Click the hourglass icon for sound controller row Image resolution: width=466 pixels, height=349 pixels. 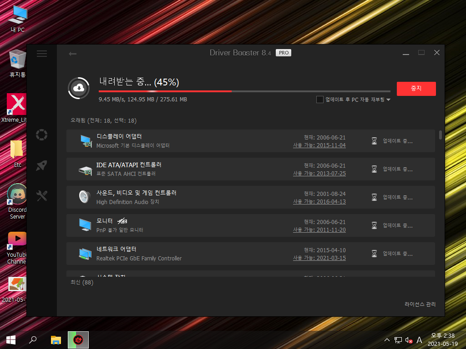click(x=374, y=197)
